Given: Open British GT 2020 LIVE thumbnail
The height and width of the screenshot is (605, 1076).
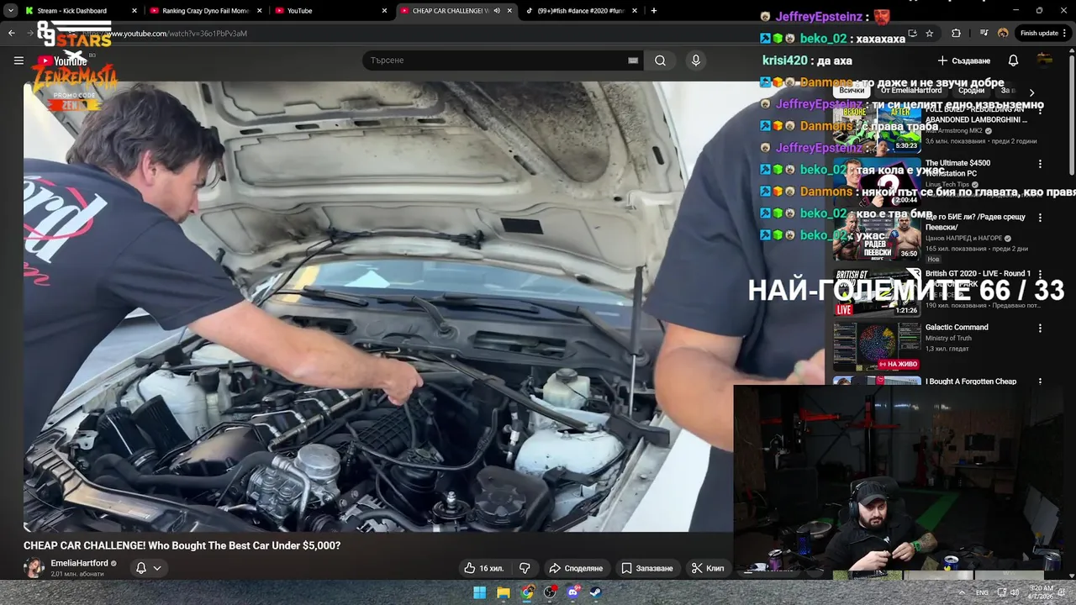Looking at the screenshot, I should [x=877, y=292].
